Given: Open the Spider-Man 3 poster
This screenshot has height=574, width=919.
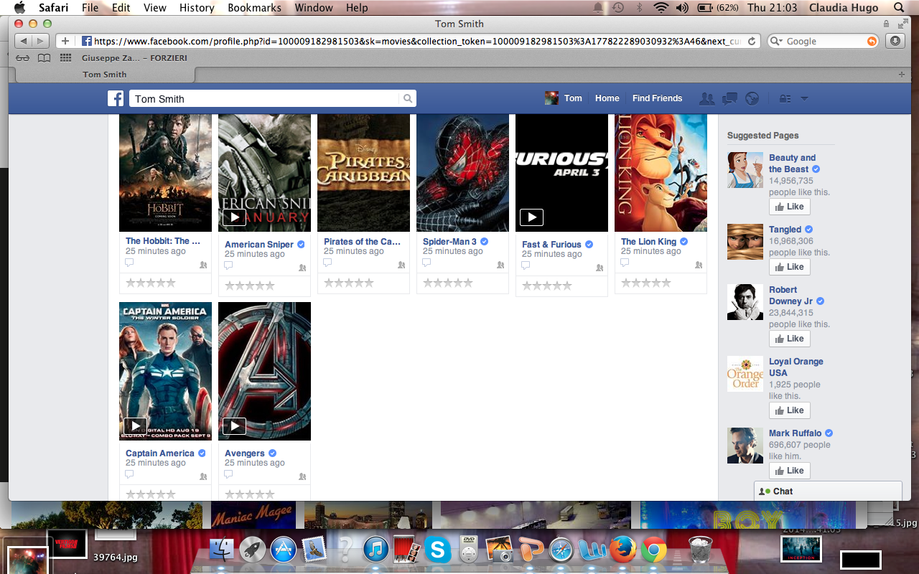Looking at the screenshot, I should click(462, 172).
